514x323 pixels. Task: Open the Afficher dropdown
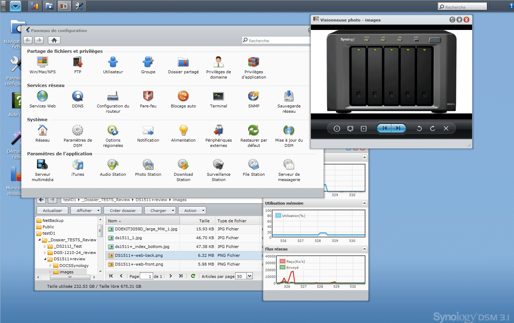point(86,211)
